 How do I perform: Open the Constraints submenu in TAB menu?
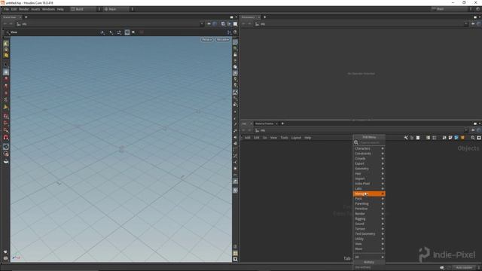pyautogui.click(x=369, y=154)
